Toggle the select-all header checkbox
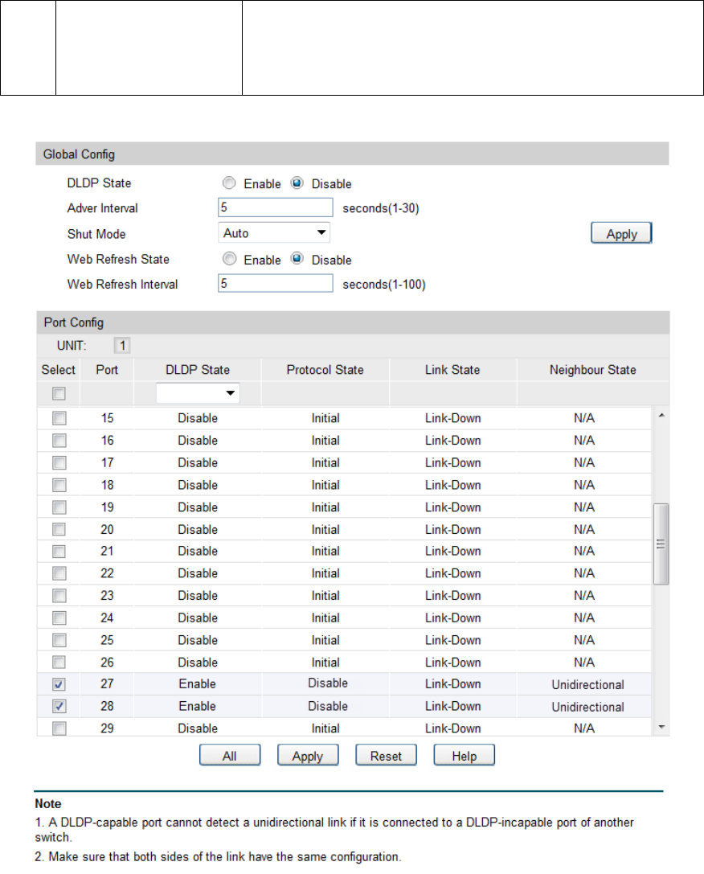Viewport: 704px width, 874px height. pyautogui.click(x=59, y=393)
